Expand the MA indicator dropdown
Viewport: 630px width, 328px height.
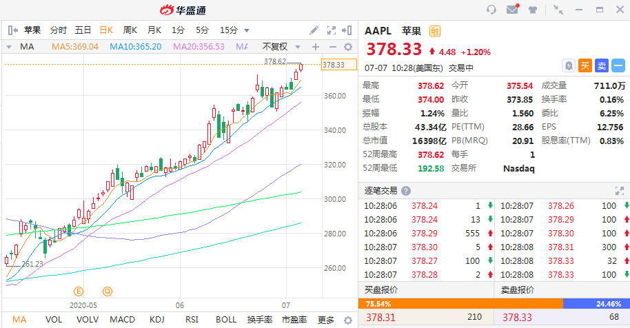click(9, 47)
